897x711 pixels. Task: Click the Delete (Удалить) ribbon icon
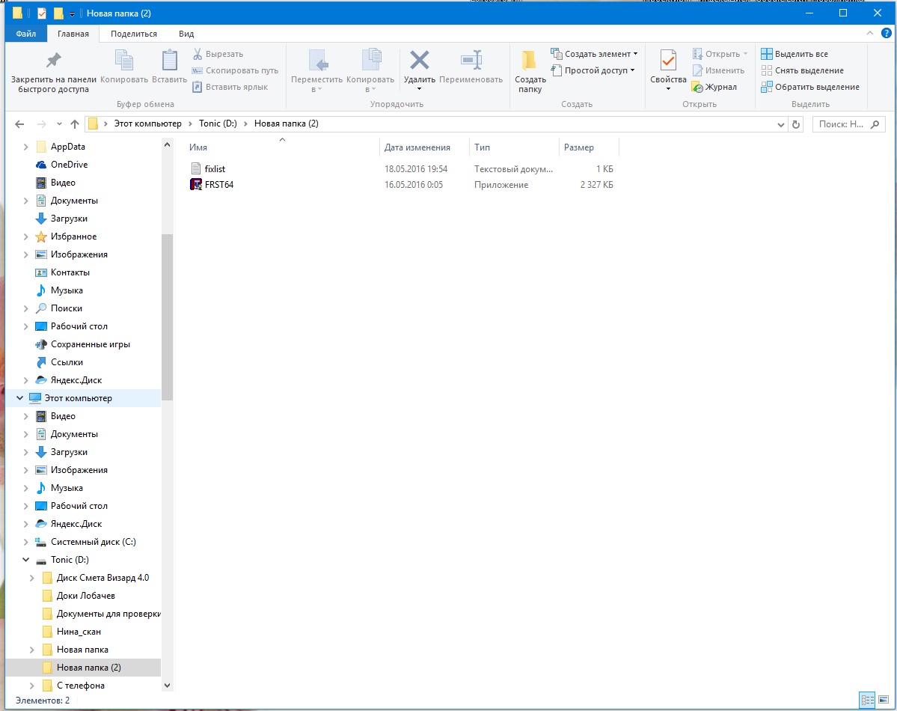pos(419,61)
